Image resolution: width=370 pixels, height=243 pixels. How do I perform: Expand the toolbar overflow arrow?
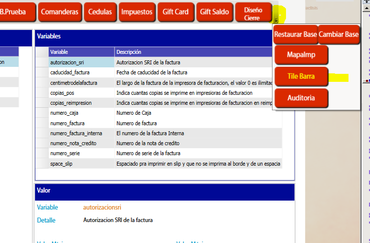276,20
